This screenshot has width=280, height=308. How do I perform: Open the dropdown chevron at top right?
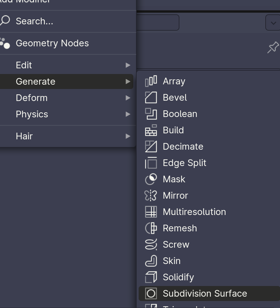[x=273, y=23]
